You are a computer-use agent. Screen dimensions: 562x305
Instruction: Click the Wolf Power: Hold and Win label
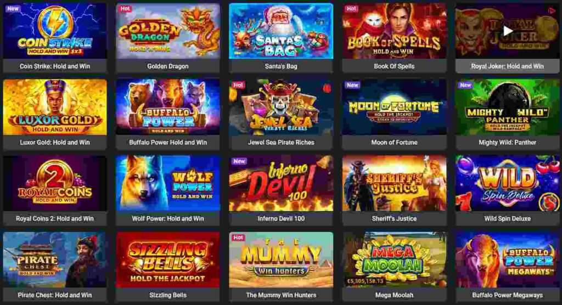point(168,219)
